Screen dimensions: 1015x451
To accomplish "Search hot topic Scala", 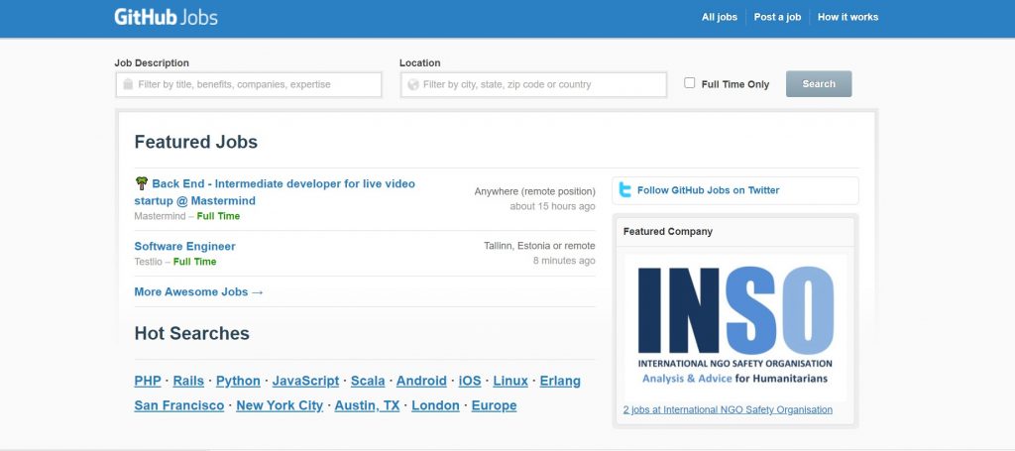I will [368, 381].
